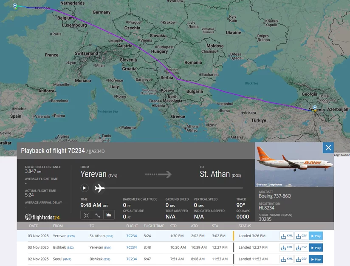Click the airplane marker on the timeline
The width and height of the screenshot is (350, 266).
99,188
